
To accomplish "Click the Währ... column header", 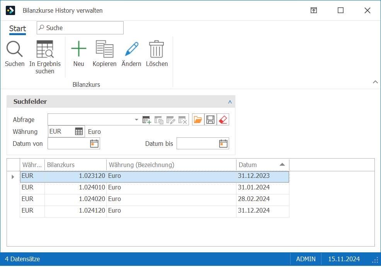I will [32, 165].
